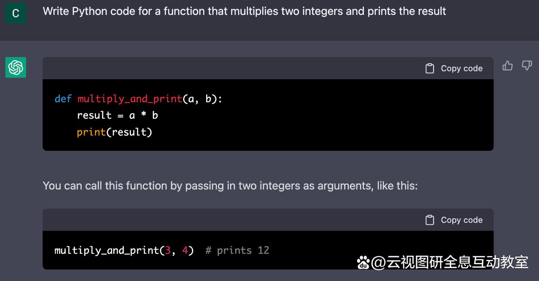Click the watermark text "@云视图研全息互动教室"
Viewport: 539px width, 281px height.
pos(450,262)
